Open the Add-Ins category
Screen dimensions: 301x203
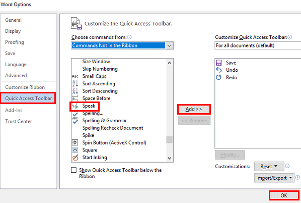click(14, 111)
